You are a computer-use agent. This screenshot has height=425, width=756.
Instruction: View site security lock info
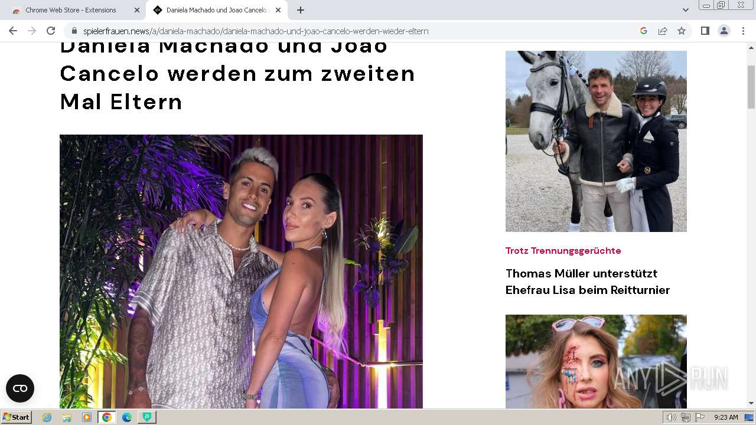(74, 31)
